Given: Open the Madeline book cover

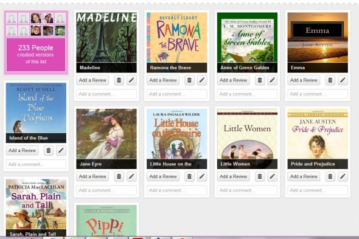Looking at the screenshot, I should tap(106, 43).
